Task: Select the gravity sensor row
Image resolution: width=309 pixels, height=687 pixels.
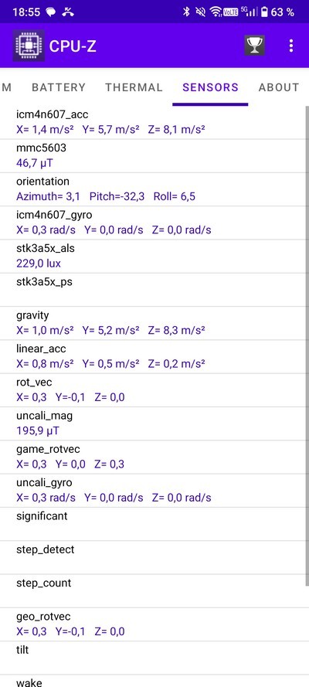Action: click(x=152, y=323)
